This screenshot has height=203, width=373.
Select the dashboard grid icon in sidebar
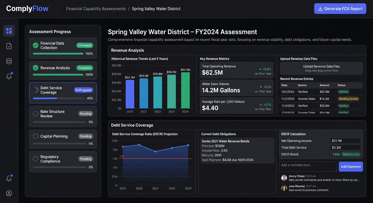(9, 31)
